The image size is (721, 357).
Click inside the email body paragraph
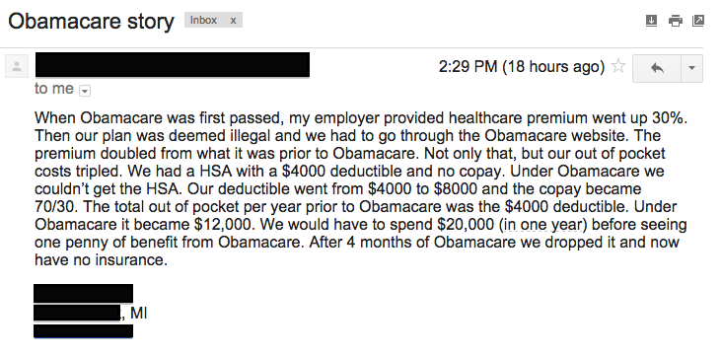(361, 189)
